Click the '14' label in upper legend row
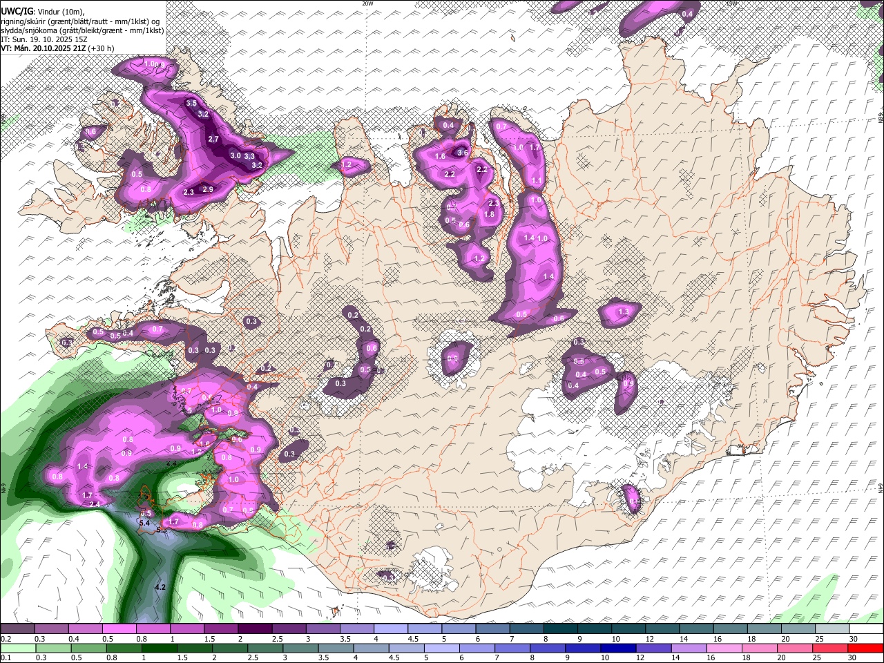The image size is (884, 663). 683,639
